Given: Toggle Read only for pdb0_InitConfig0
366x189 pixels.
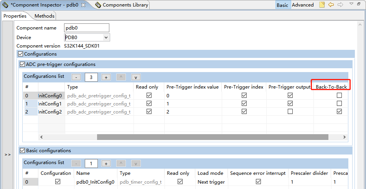Looking at the screenshot, I should click(180, 181).
